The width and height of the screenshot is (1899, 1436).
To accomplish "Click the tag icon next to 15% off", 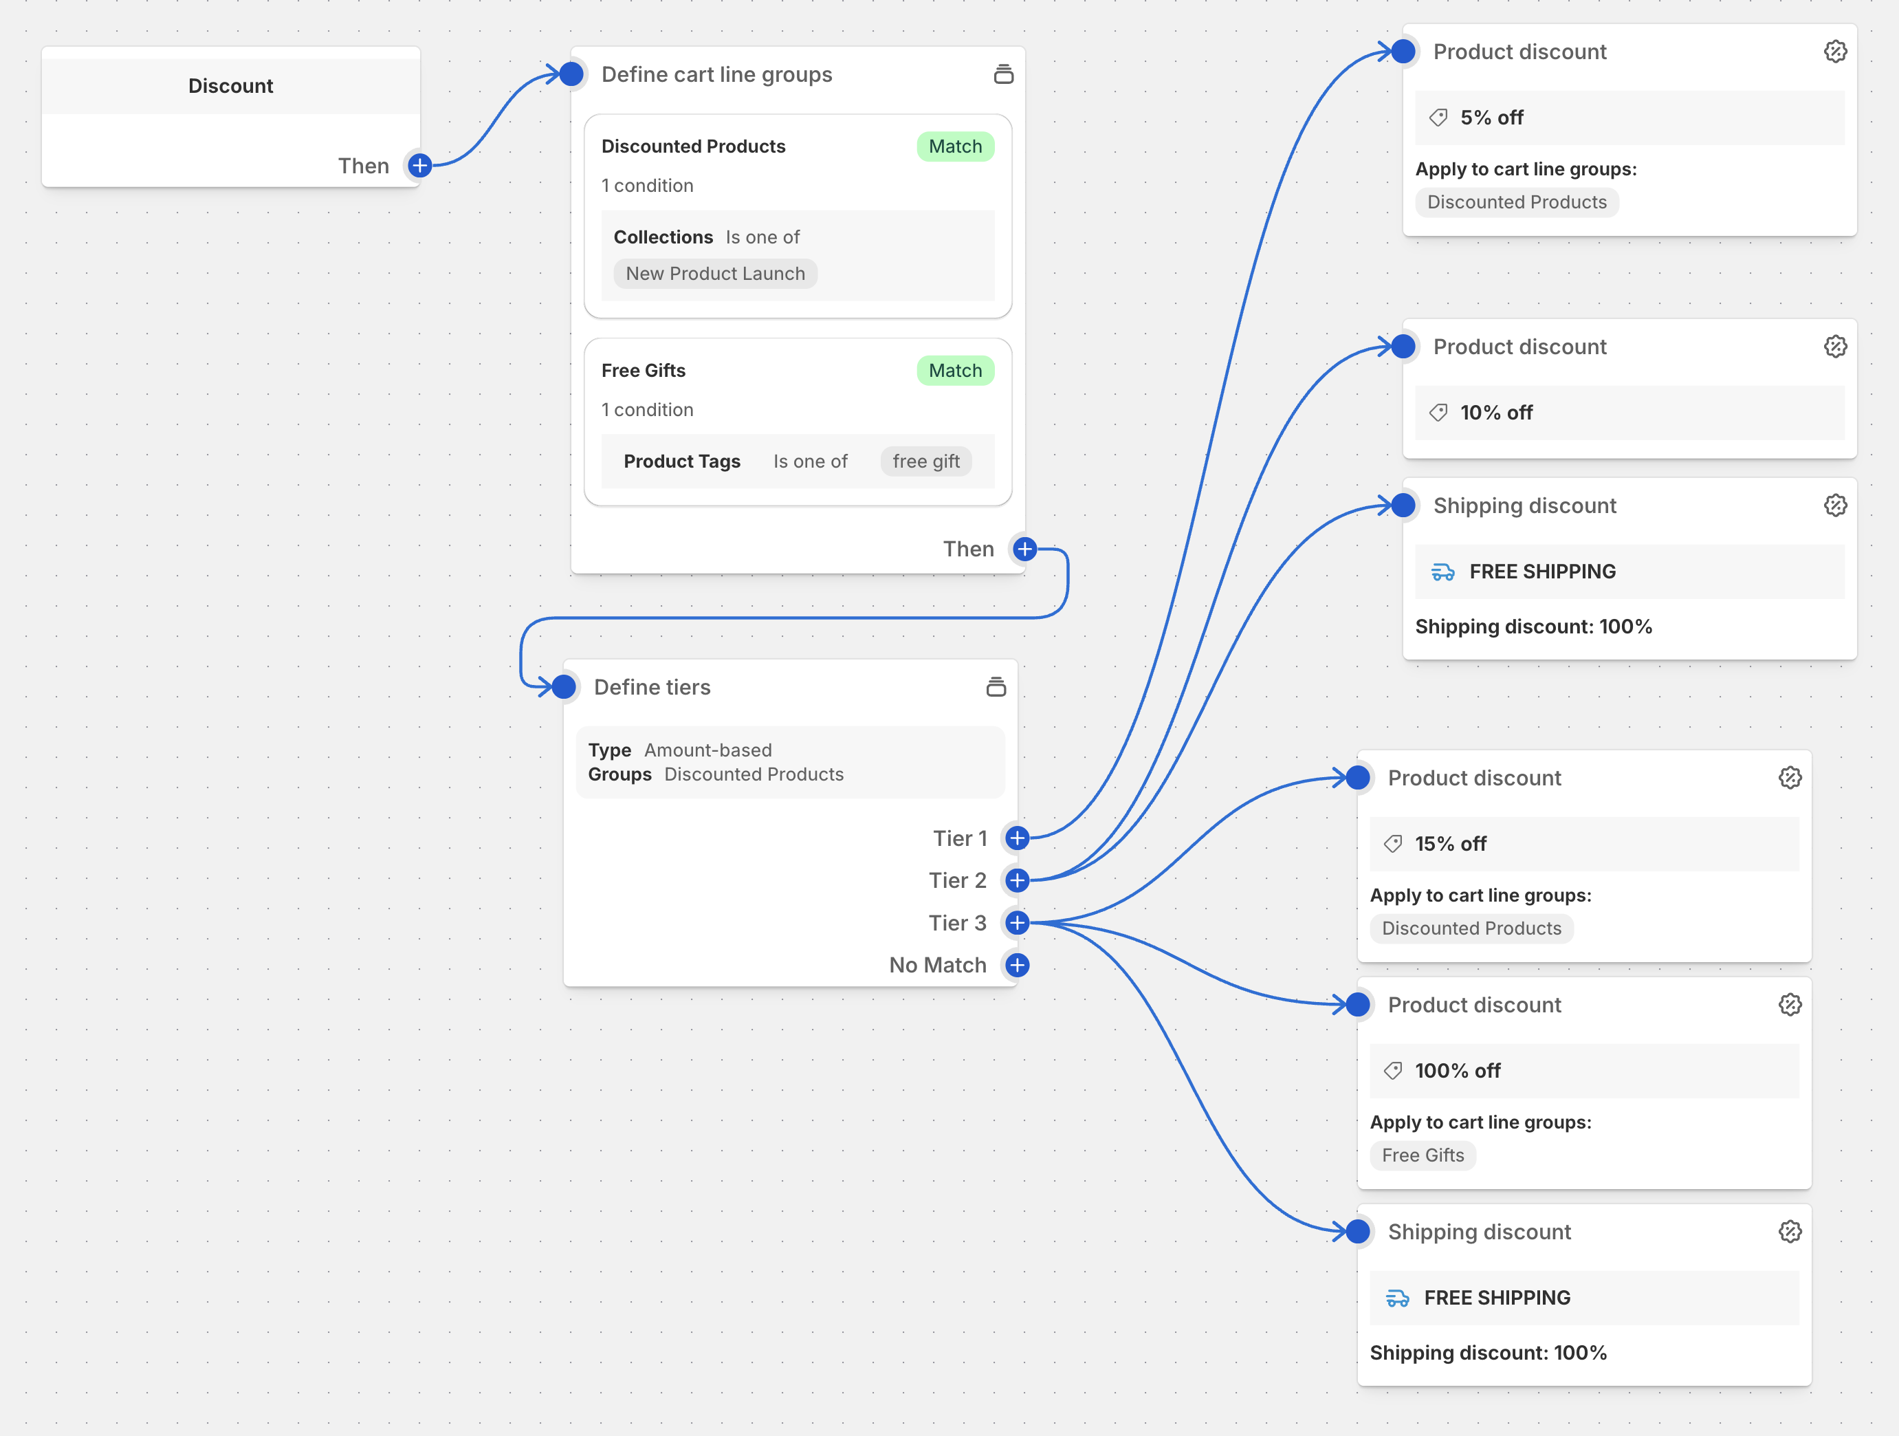I will pos(1392,843).
